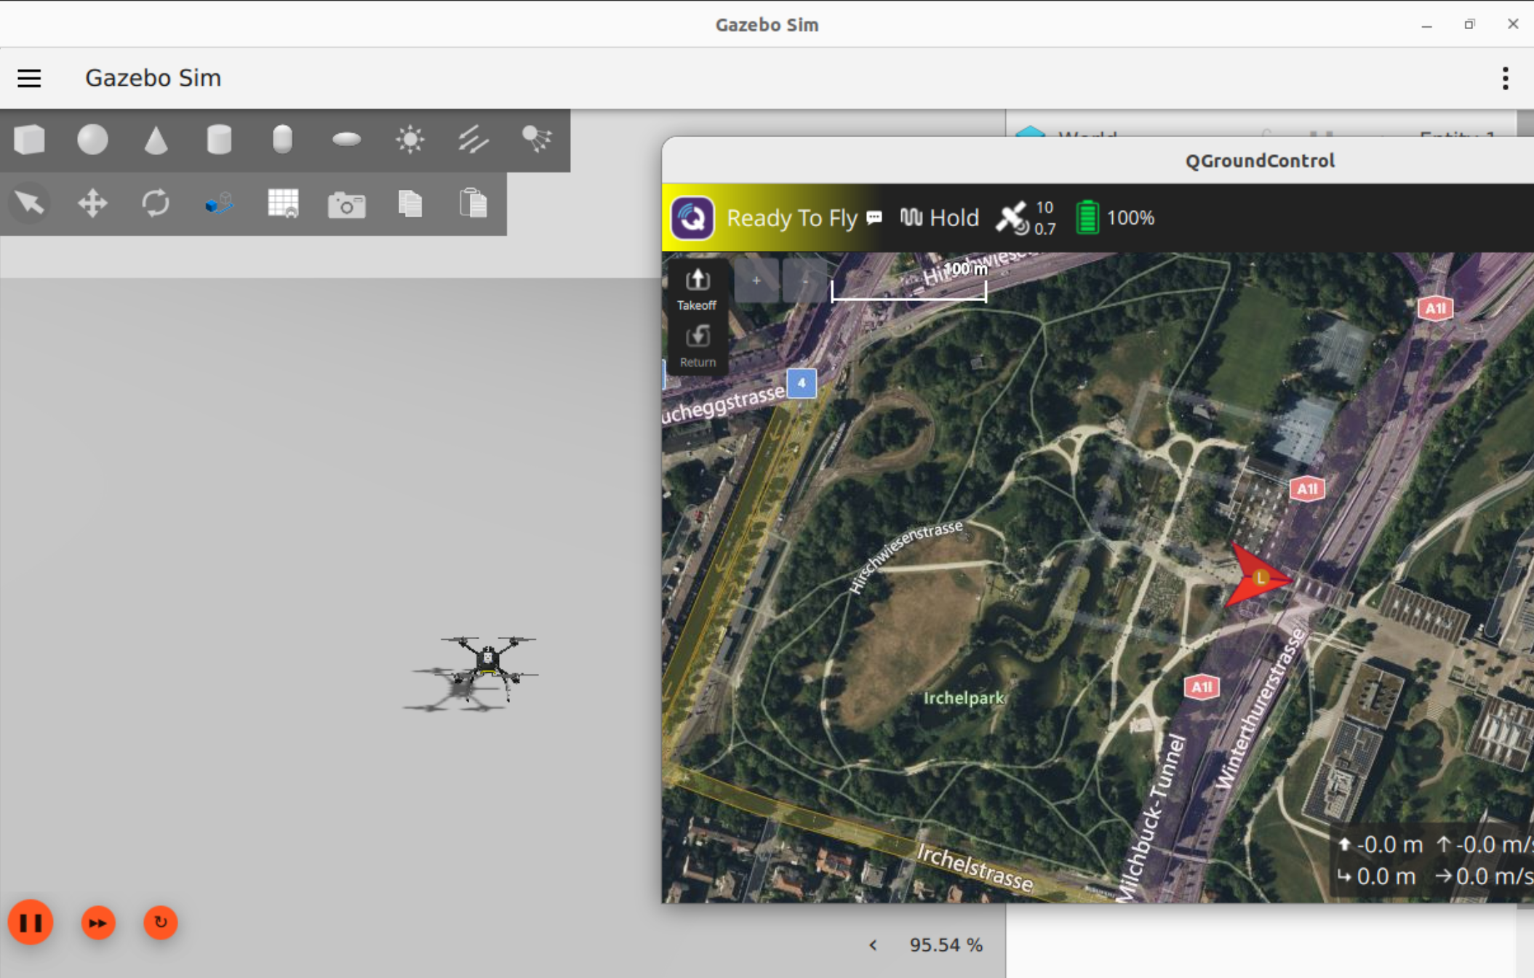Image resolution: width=1534 pixels, height=978 pixels.
Task: Add a spot light
Action: [x=537, y=140]
